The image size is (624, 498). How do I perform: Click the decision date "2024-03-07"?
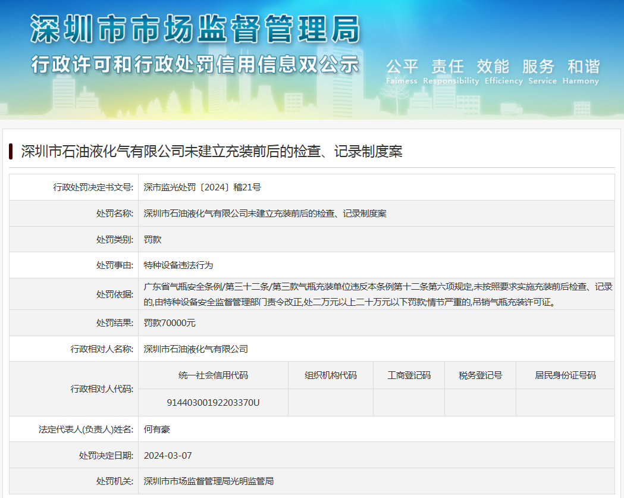(168, 455)
